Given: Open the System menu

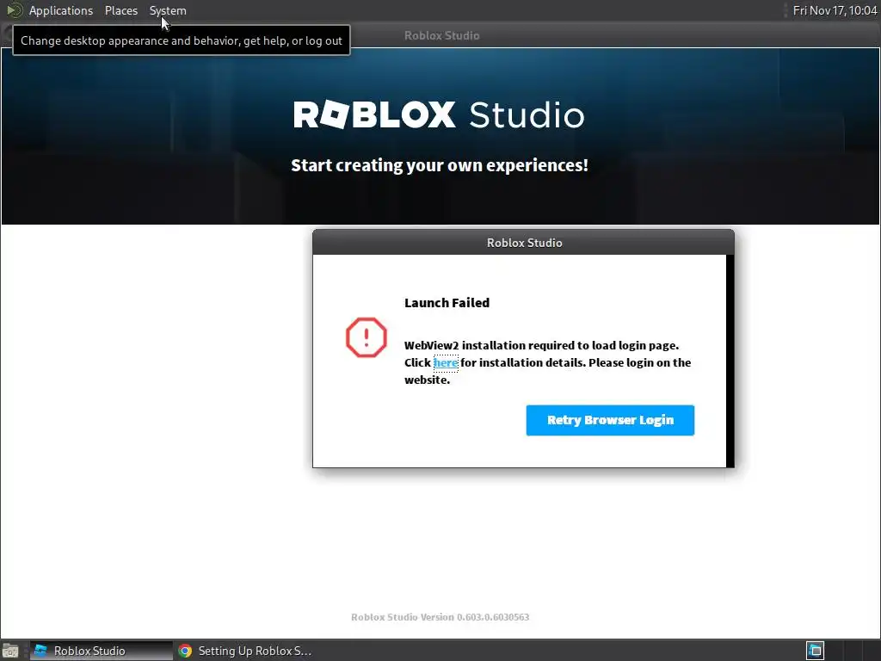Looking at the screenshot, I should point(168,10).
